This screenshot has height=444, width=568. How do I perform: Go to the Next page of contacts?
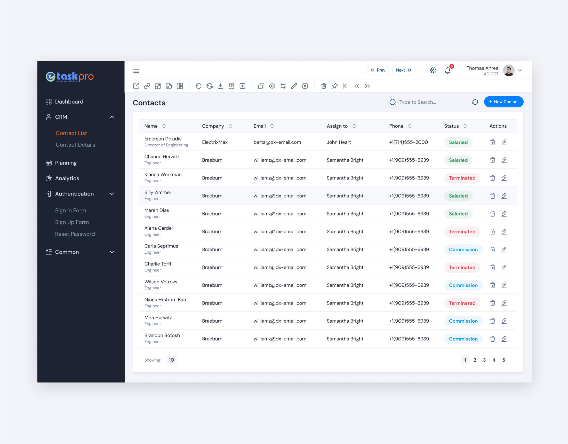click(x=403, y=70)
